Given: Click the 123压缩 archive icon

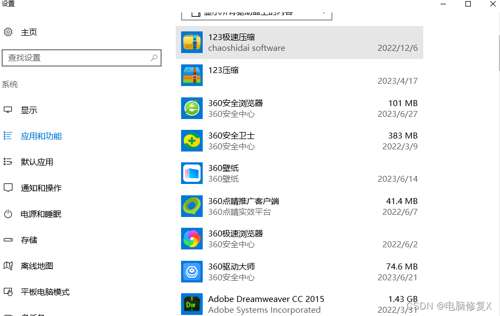Looking at the screenshot, I should (x=192, y=75).
